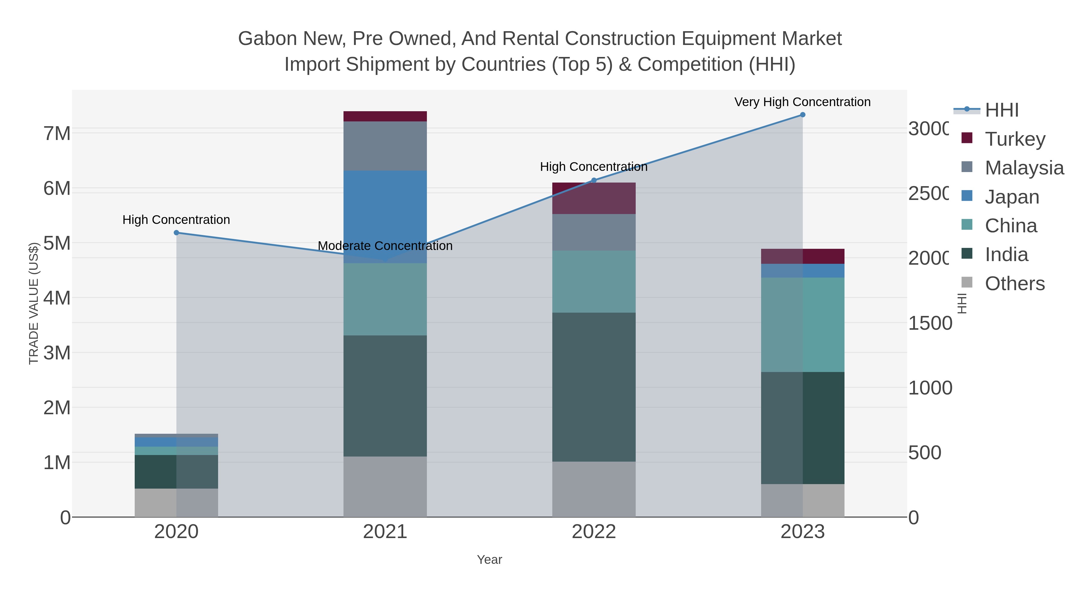1080x607 pixels.
Task: Click the chart title text
Action: click(540, 51)
